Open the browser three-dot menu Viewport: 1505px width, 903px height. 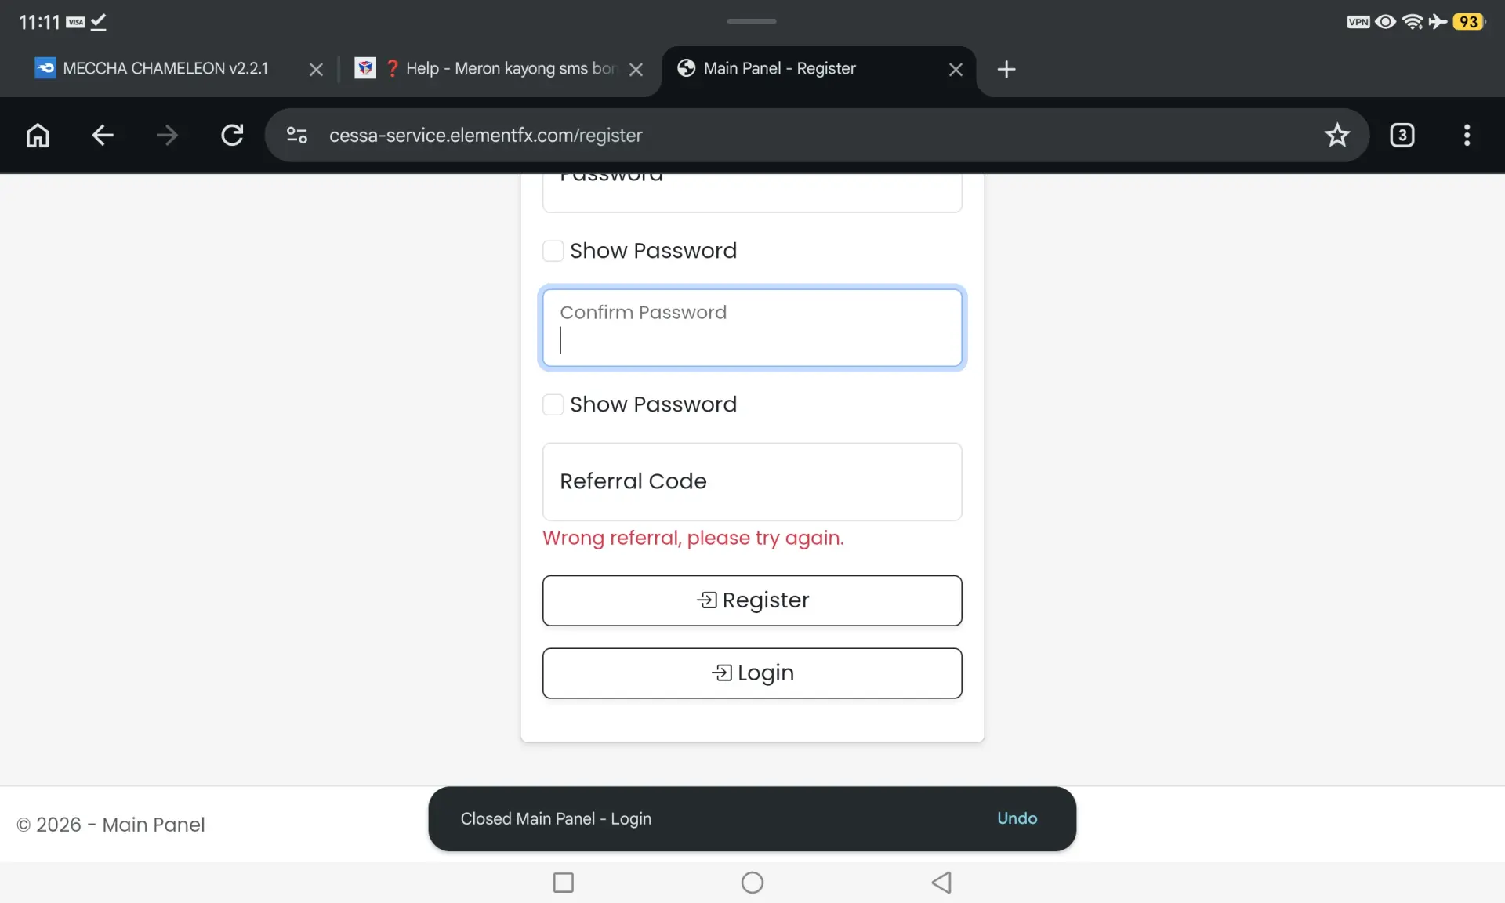pos(1467,135)
